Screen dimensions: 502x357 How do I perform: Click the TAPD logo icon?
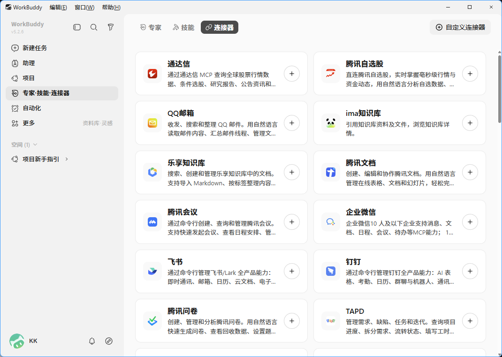(331, 321)
